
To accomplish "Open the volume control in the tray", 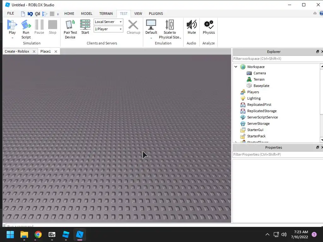I will coord(284,234).
